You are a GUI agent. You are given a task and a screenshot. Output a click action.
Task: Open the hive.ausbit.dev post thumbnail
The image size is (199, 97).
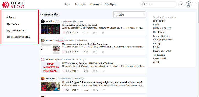click(51, 29)
